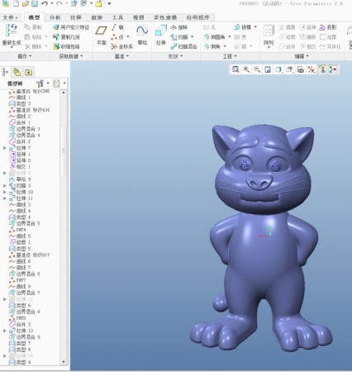Screen dimensions: 352x372
Task: Select the 阵列 (Pattern) tool
Action: coord(269,36)
